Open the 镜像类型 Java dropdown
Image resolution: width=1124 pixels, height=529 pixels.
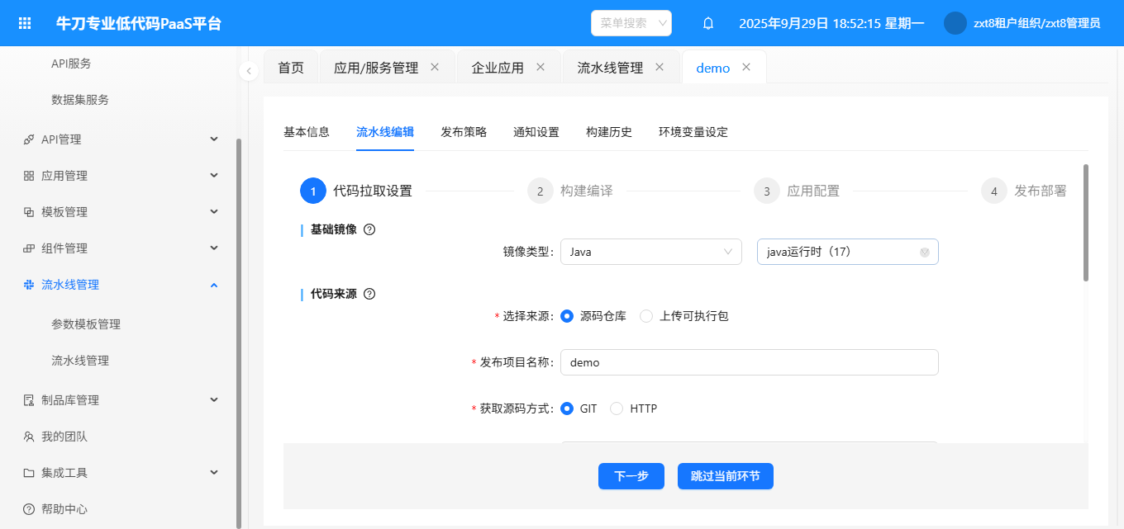coord(650,252)
